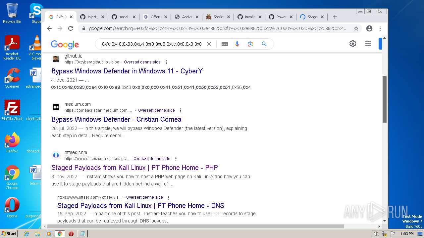This screenshot has height=238, width=424.
Task: Close the active Google search tab
Action: click(x=71, y=17)
